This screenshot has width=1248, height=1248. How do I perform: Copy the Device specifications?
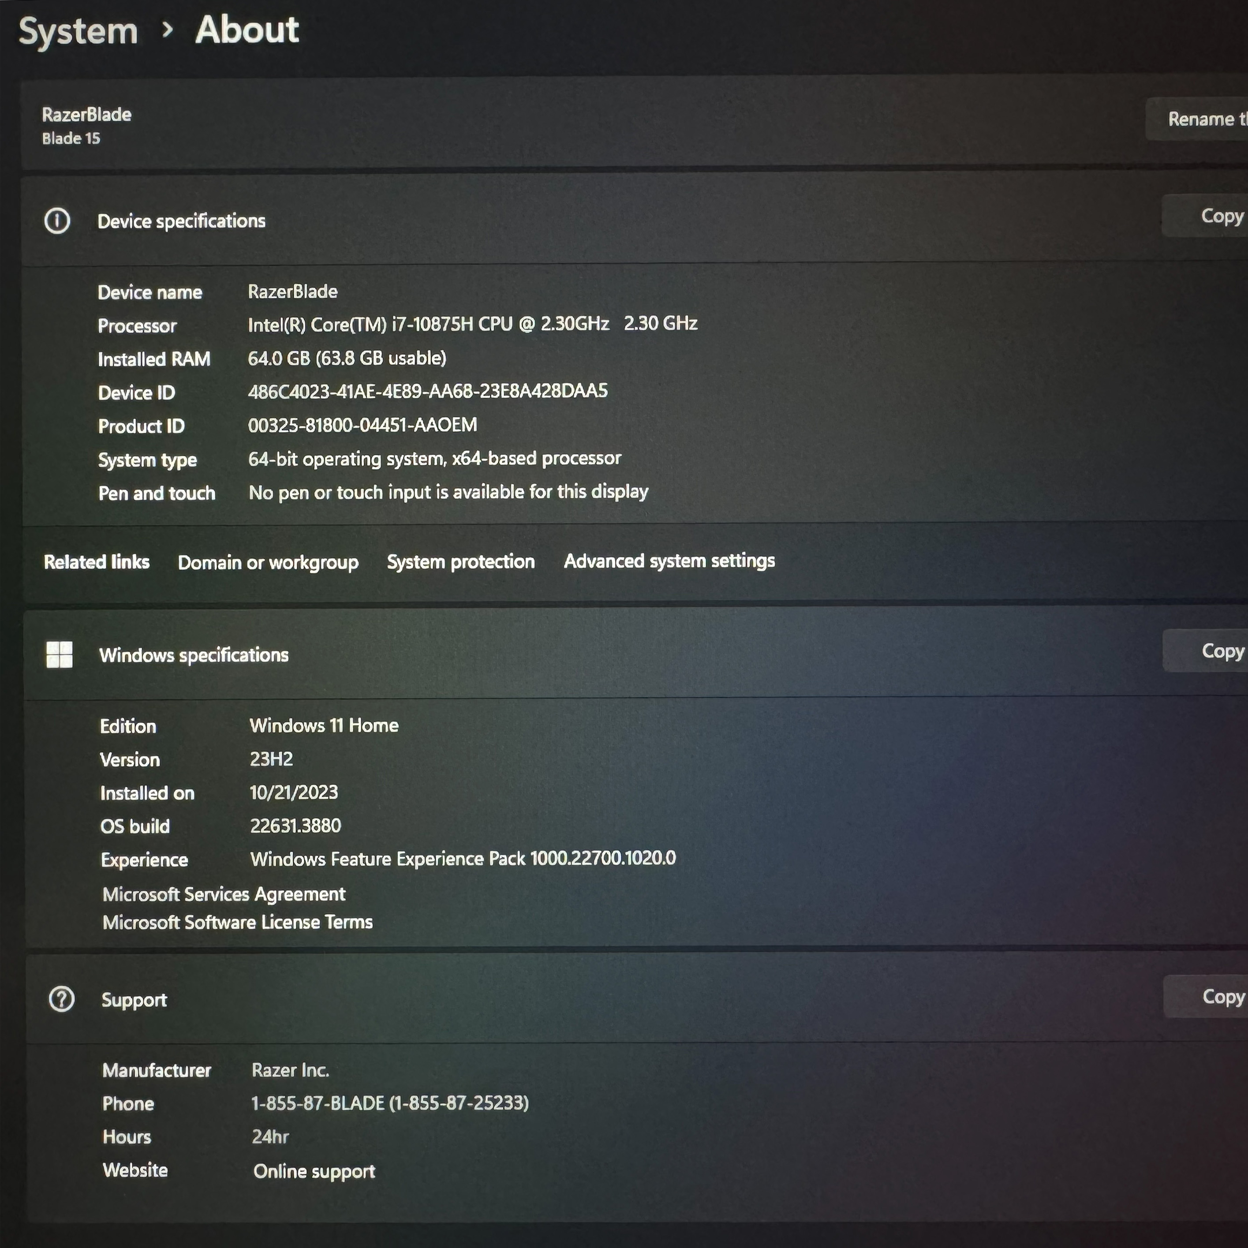pos(1220,216)
